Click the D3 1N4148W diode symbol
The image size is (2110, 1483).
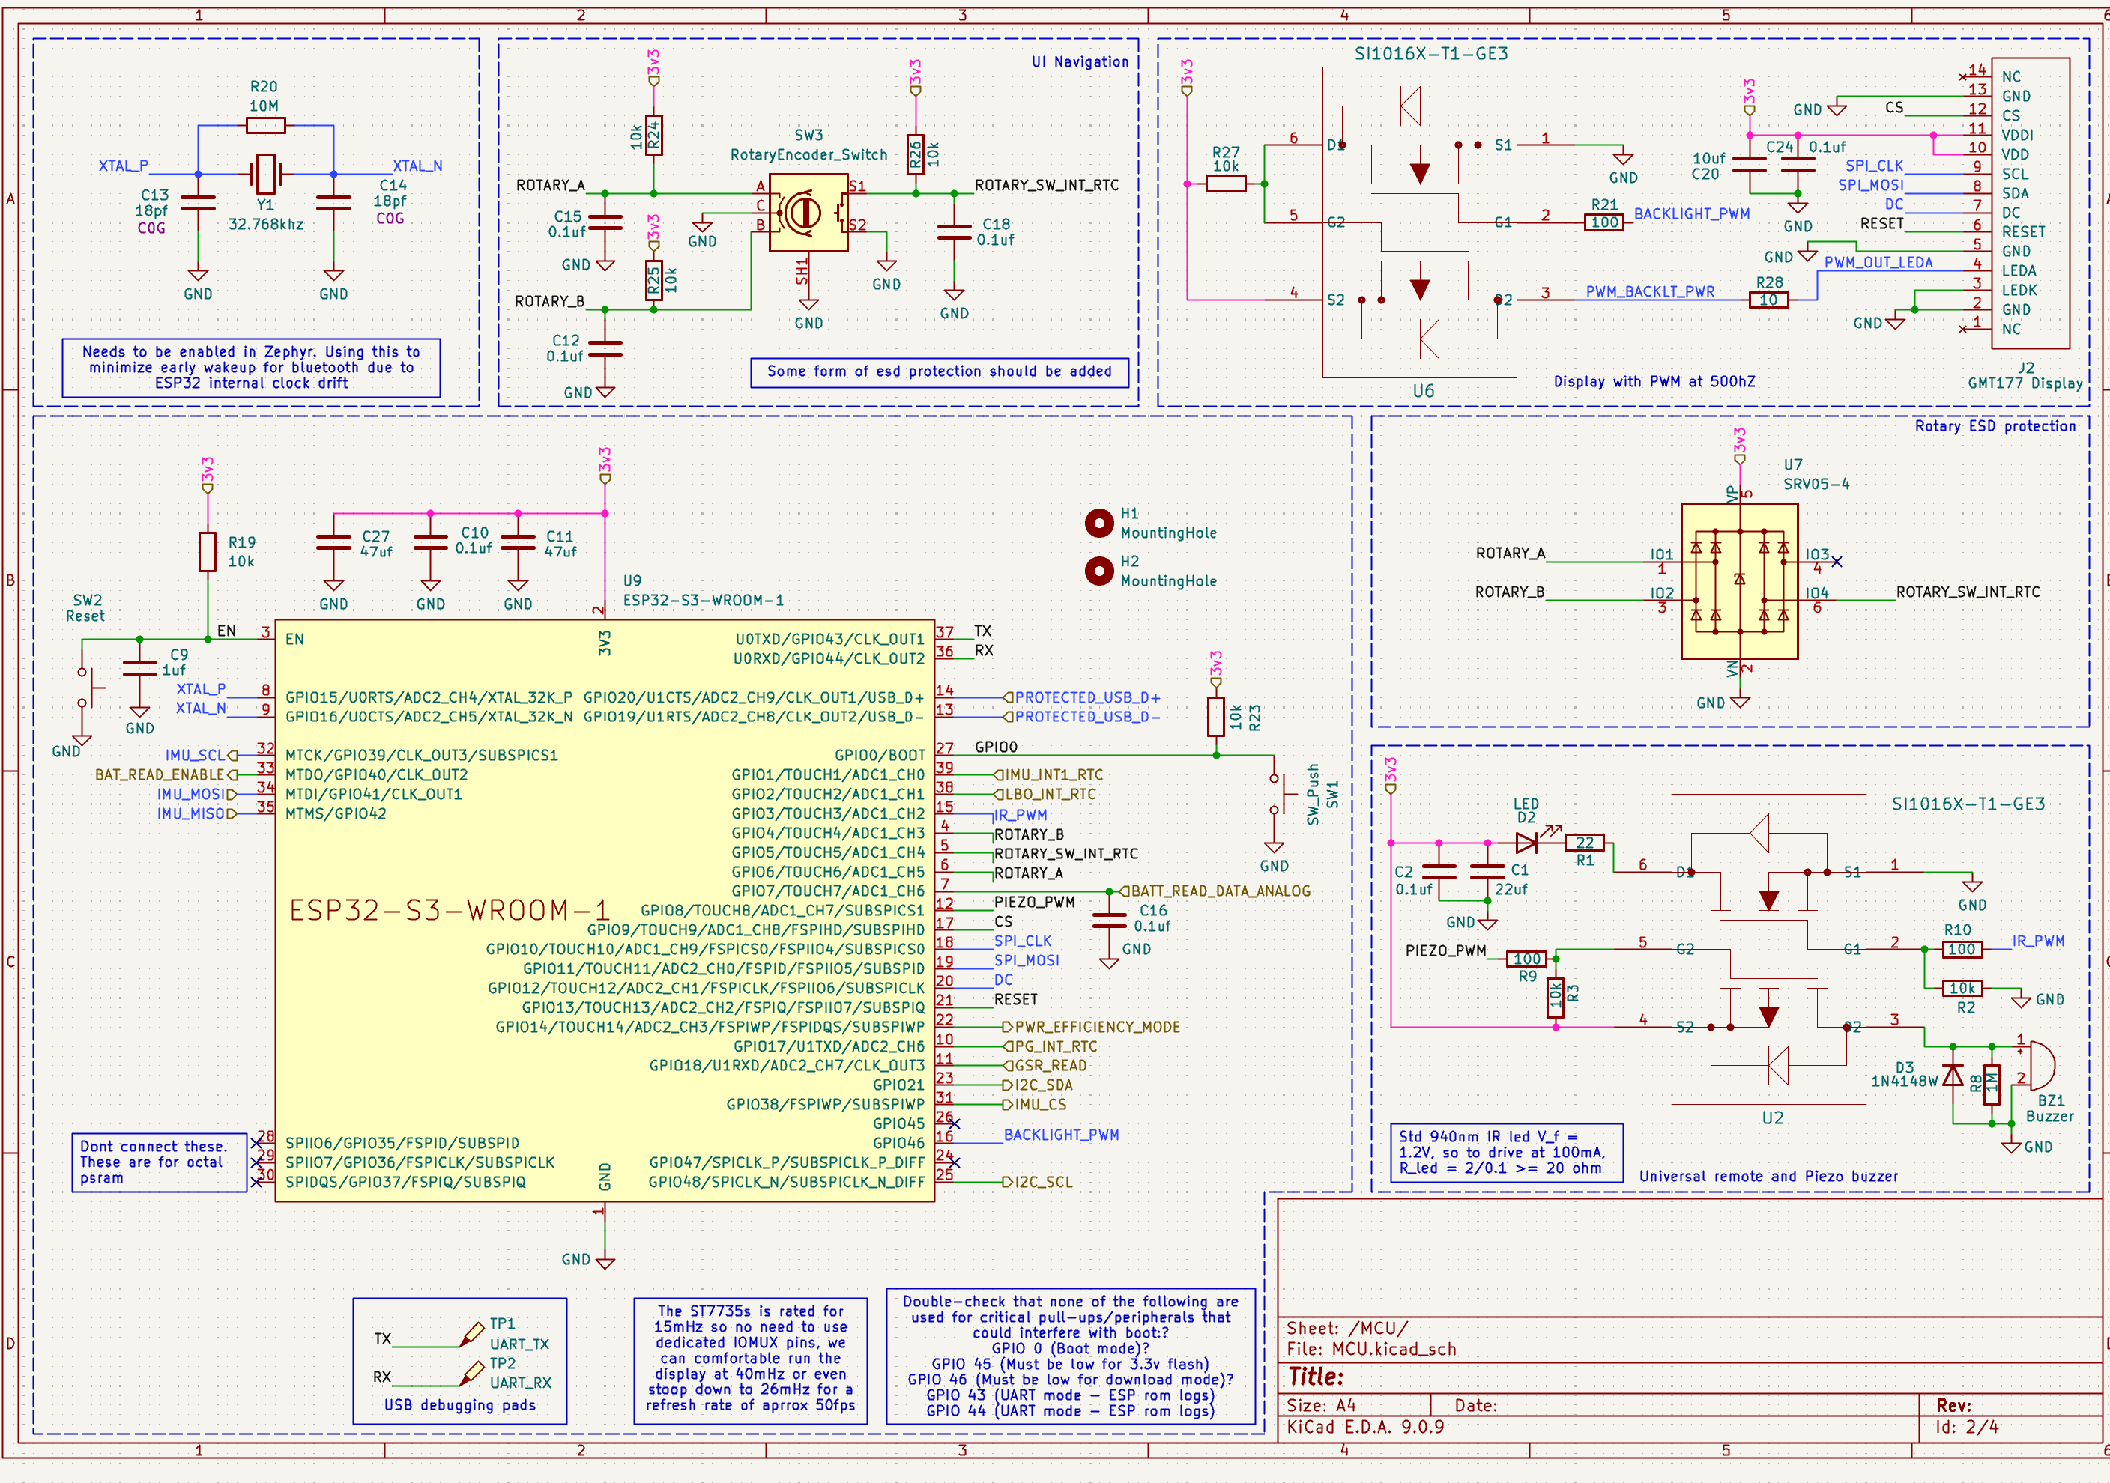[1953, 1074]
